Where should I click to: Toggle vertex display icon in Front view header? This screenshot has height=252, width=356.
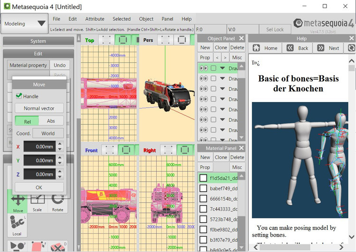coord(110,150)
